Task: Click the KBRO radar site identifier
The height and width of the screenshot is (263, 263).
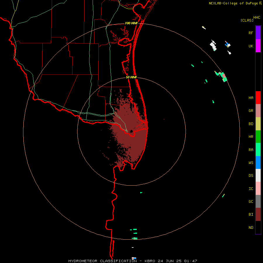Action: [x=150, y=261]
